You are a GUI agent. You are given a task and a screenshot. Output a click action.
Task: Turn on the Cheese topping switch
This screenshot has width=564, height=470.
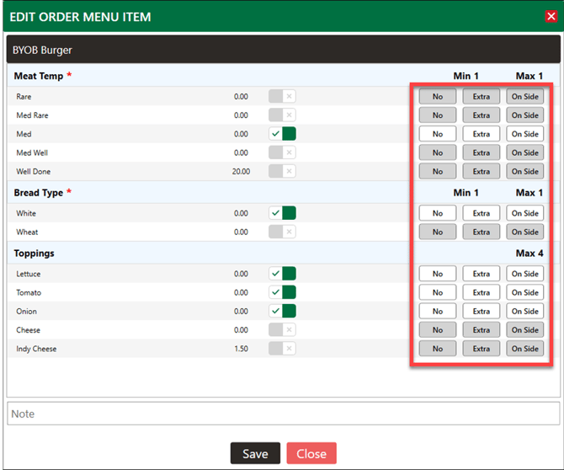[x=282, y=330]
